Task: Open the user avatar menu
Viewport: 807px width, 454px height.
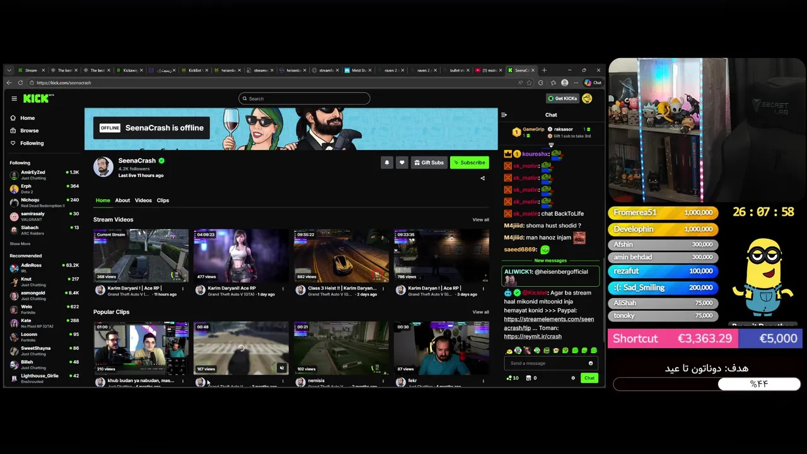Action: point(587,98)
